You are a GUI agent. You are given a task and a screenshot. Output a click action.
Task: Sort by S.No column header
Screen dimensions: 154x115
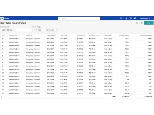(x=4, y=35)
